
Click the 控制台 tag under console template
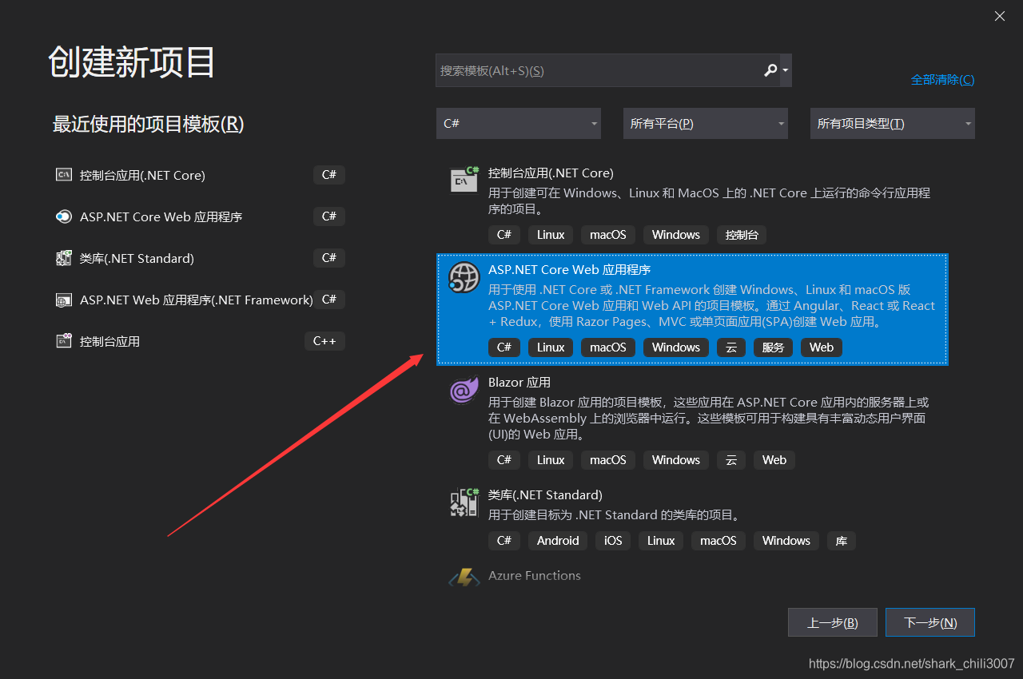[742, 235]
